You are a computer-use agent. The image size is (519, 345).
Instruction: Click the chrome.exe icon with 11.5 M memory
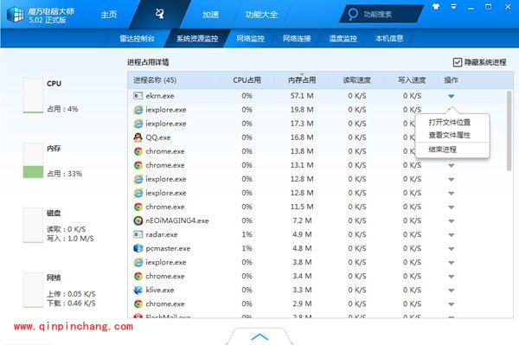click(138, 207)
